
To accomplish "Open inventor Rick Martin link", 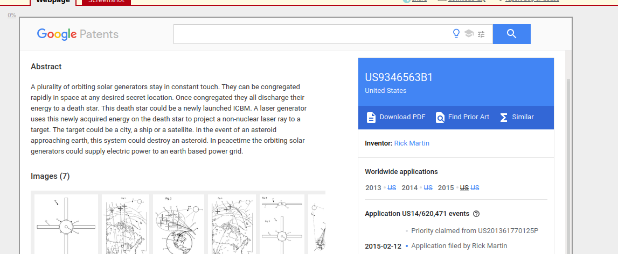I will (412, 143).
